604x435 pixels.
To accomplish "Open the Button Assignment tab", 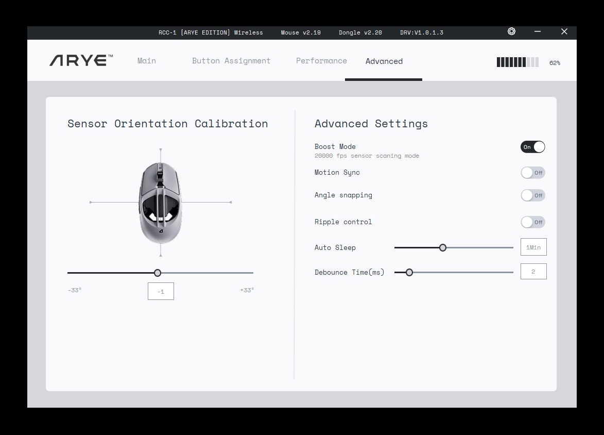I will (x=231, y=61).
